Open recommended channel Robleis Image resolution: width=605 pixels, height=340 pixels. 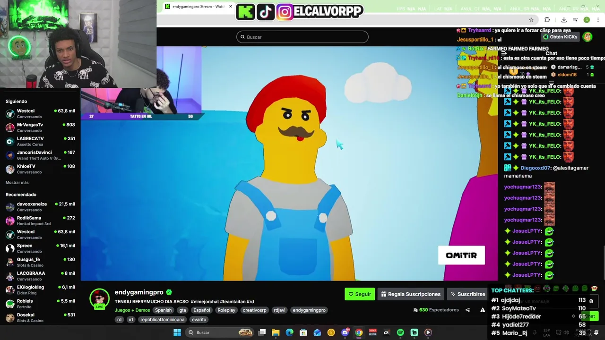[x=40, y=304]
